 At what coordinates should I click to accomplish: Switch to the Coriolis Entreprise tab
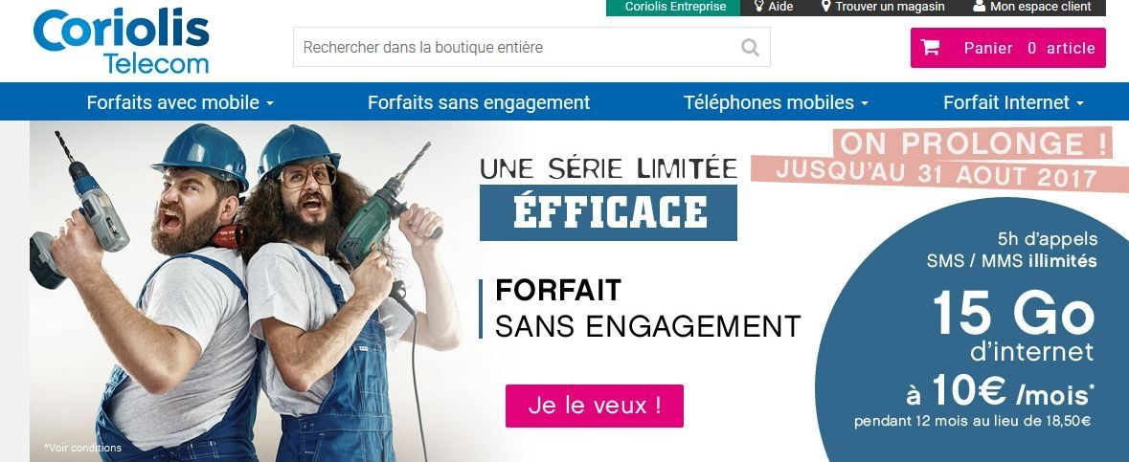pyautogui.click(x=673, y=8)
